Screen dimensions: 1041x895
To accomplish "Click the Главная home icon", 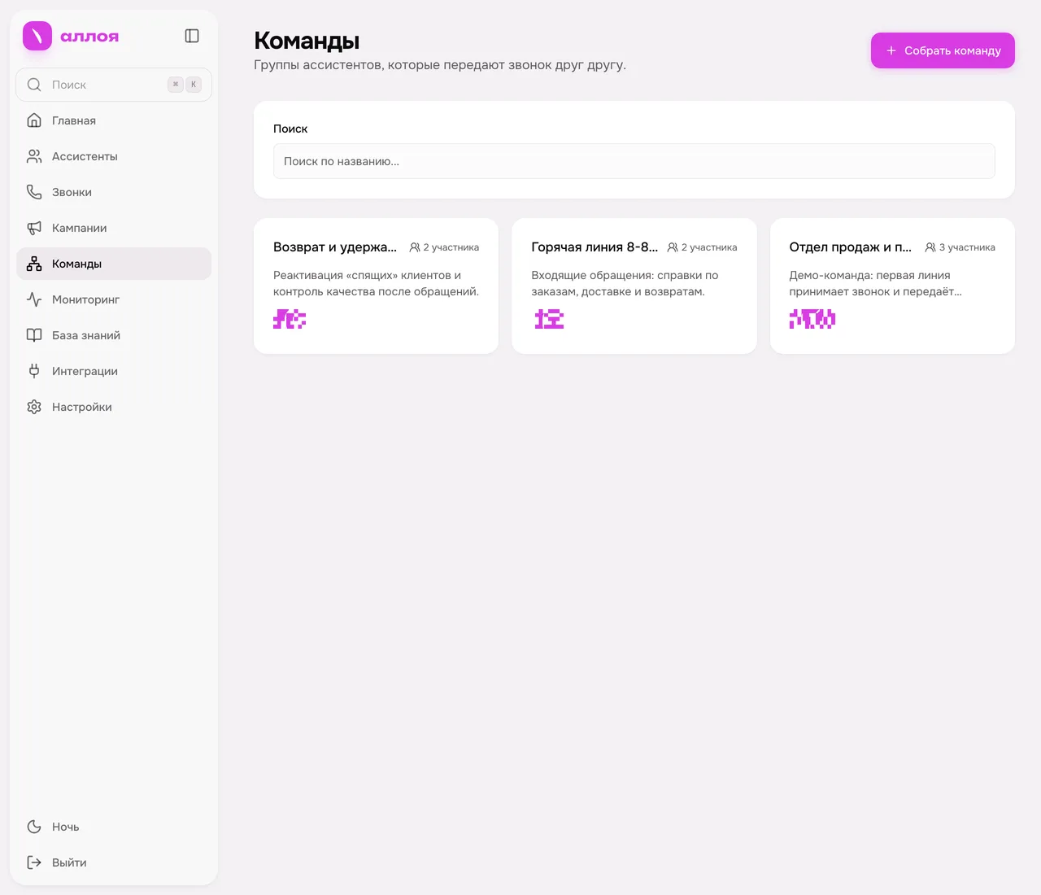I will click(x=34, y=120).
